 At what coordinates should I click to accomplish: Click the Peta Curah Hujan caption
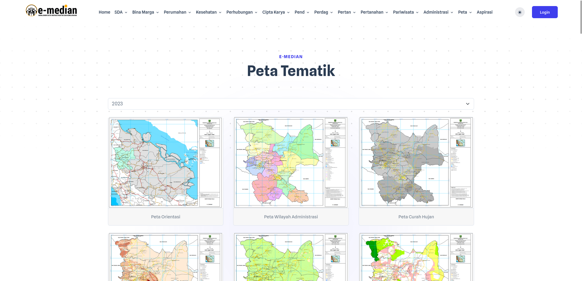point(416,217)
